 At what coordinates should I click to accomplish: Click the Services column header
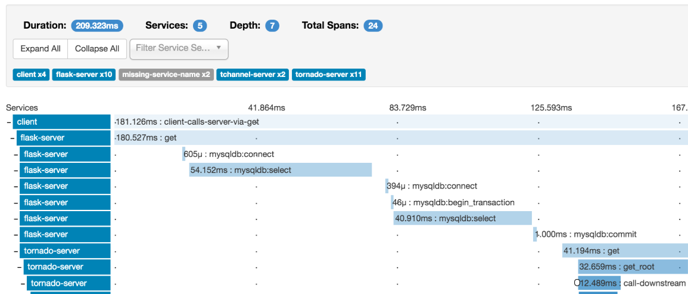[x=22, y=108]
